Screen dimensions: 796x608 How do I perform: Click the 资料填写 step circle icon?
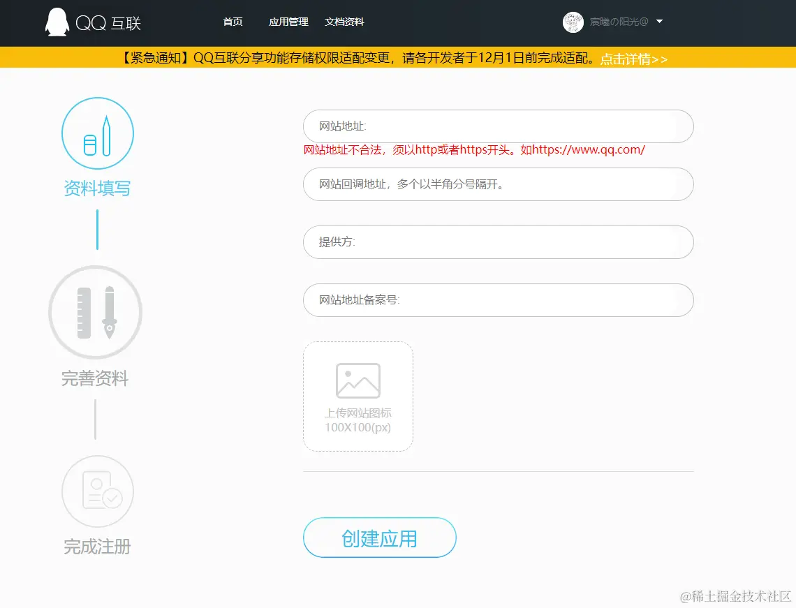(98, 133)
